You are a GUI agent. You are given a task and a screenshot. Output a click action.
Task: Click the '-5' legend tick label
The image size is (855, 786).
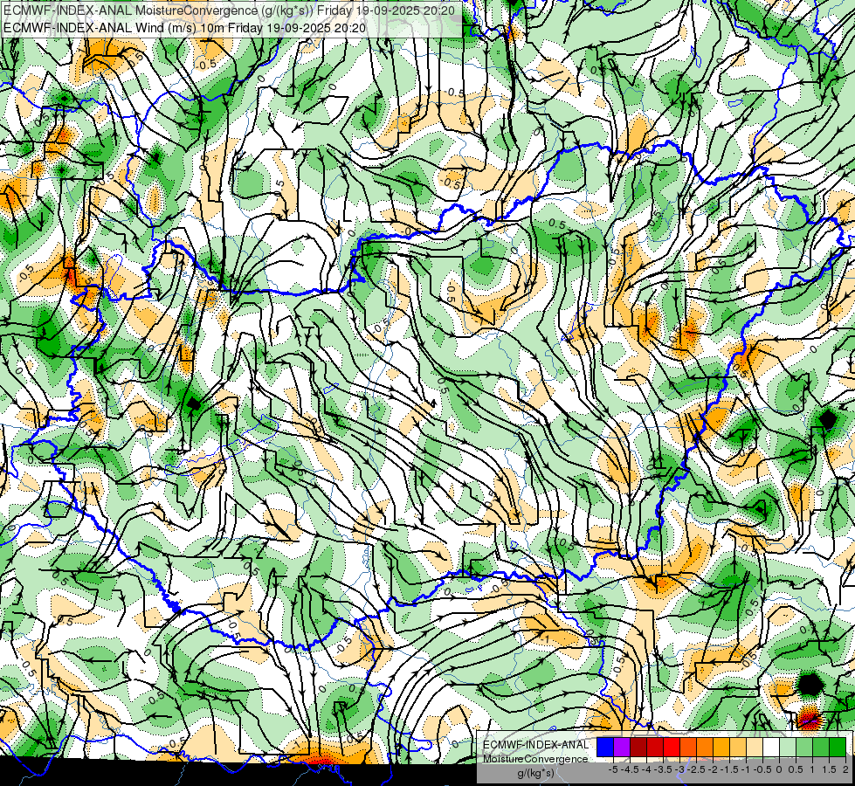[x=613, y=769]
